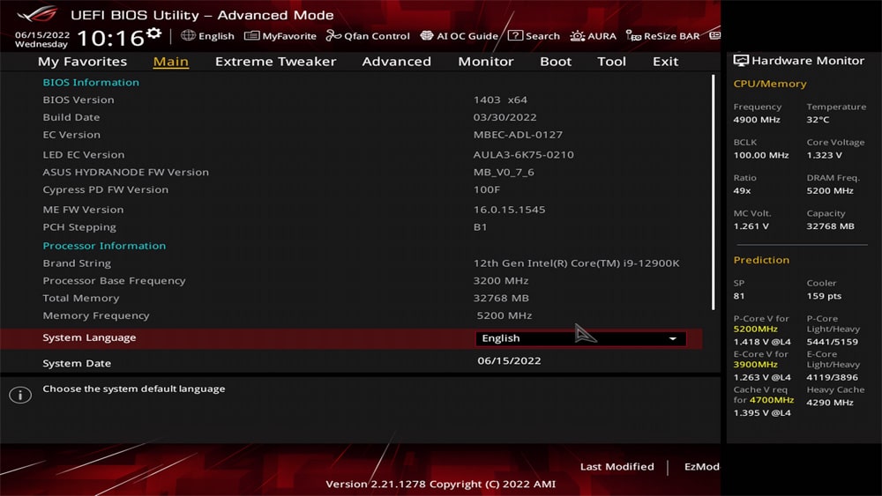Click the date 06/15/2022 Wednesday in header

click(42, 40)
